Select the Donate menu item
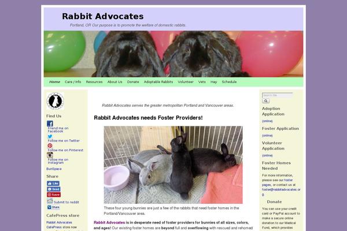Screen dimensions: 347x231 (x=133, y=82)
